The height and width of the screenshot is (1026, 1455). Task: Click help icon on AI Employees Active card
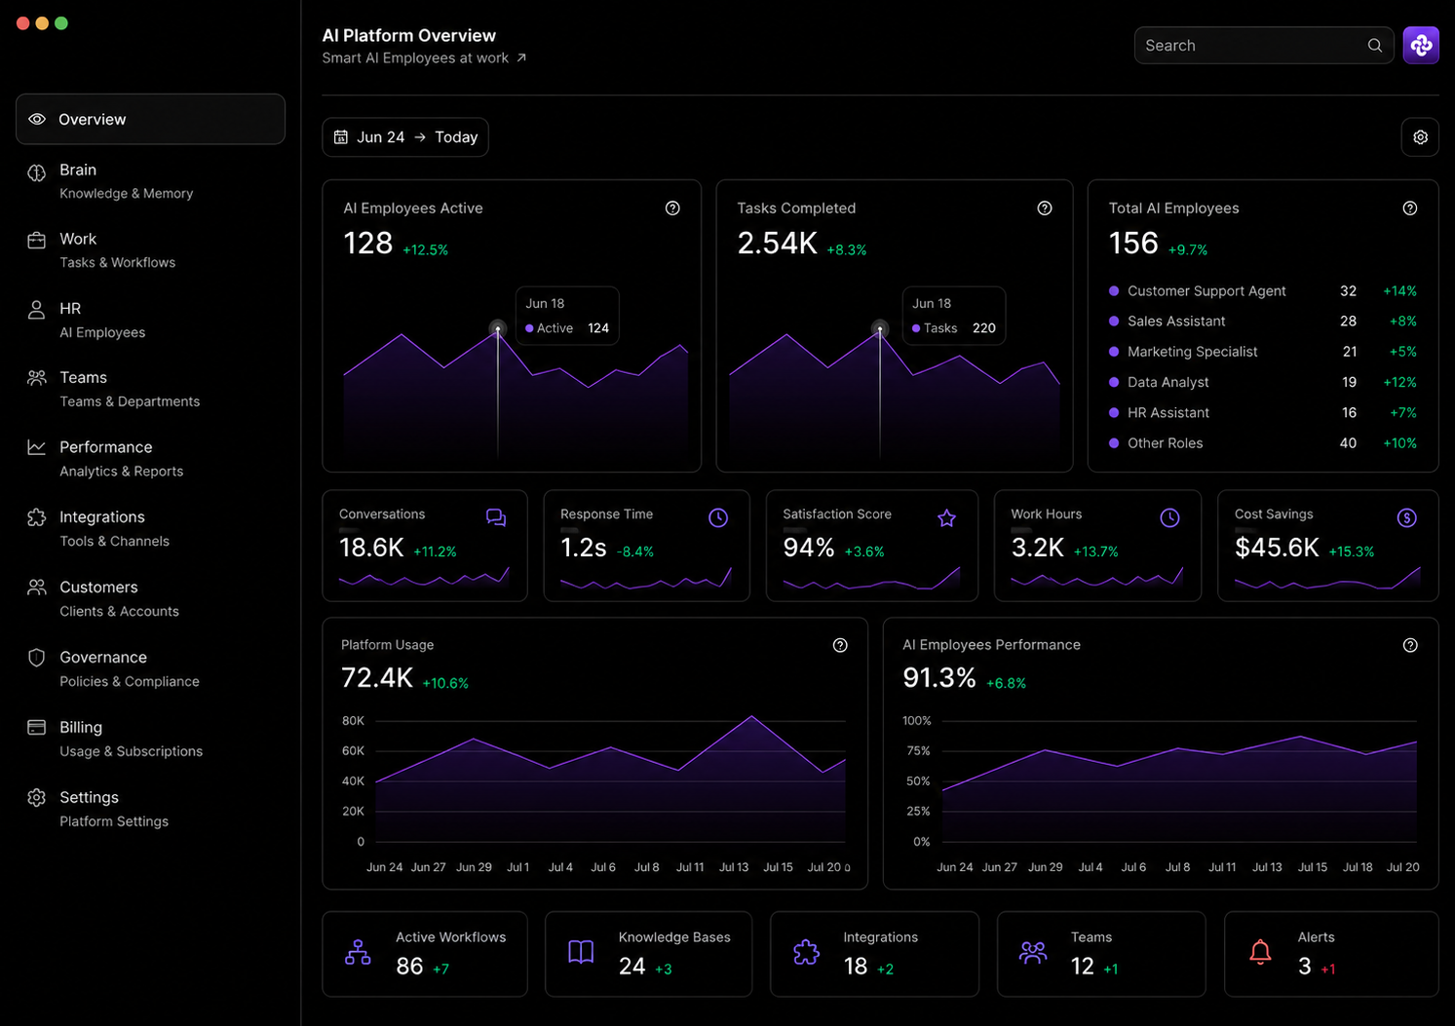672,209
